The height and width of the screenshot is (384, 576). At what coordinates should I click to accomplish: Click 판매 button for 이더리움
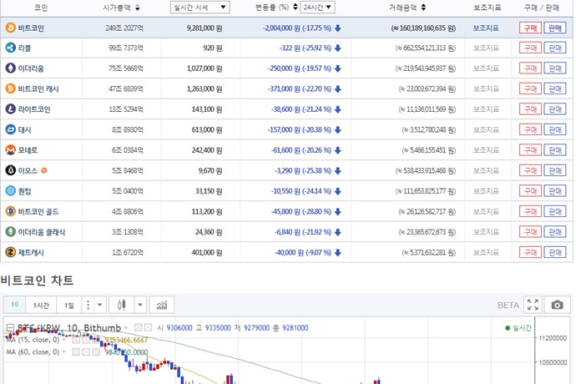[x=554, y=68]
